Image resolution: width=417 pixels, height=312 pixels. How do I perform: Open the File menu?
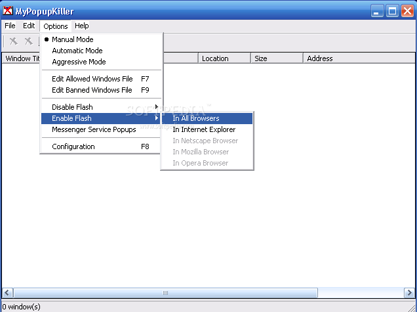point(10,26)
